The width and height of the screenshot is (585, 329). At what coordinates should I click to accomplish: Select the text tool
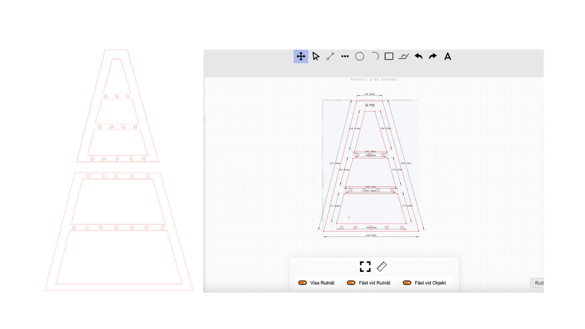click(x=448, y=56)
